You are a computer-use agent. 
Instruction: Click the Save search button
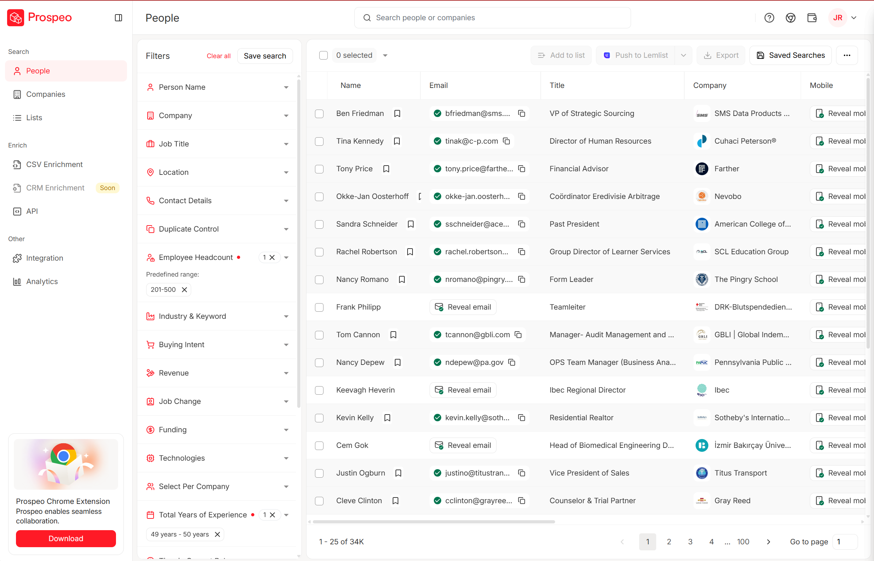[265, 56]
